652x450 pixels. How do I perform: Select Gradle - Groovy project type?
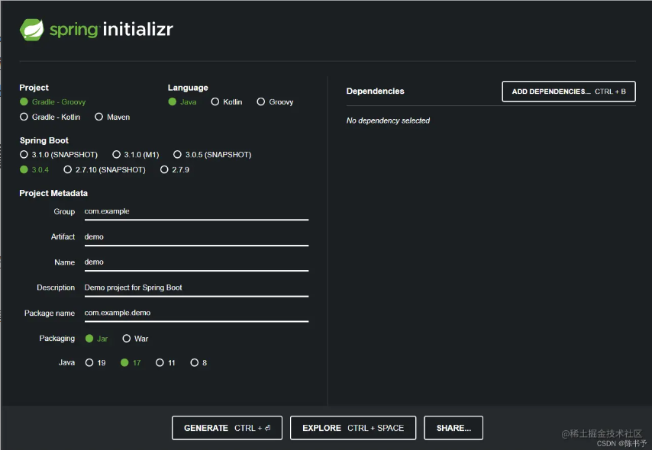pyautogui.click(x=53, y=101)
